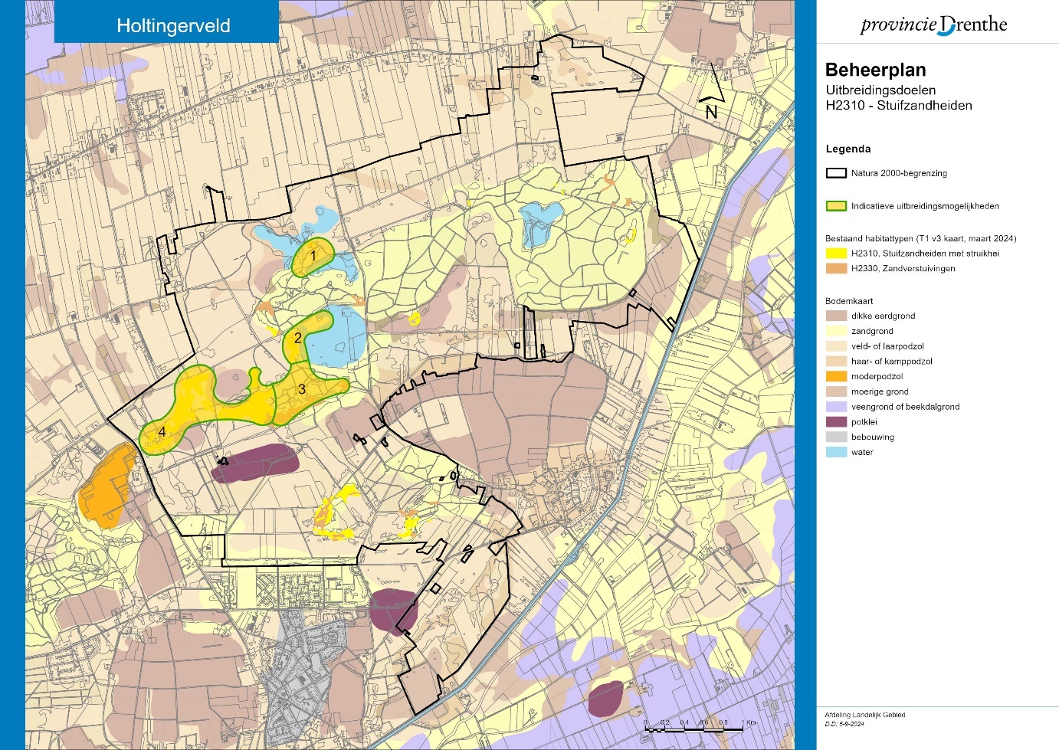1059x750 pixels.
Task: Click the provincie Drenthe logo
Action: (x=933, y=25)
